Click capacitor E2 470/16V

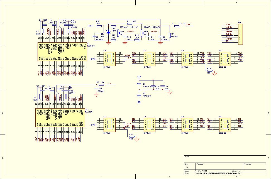(x=139, y=95)
